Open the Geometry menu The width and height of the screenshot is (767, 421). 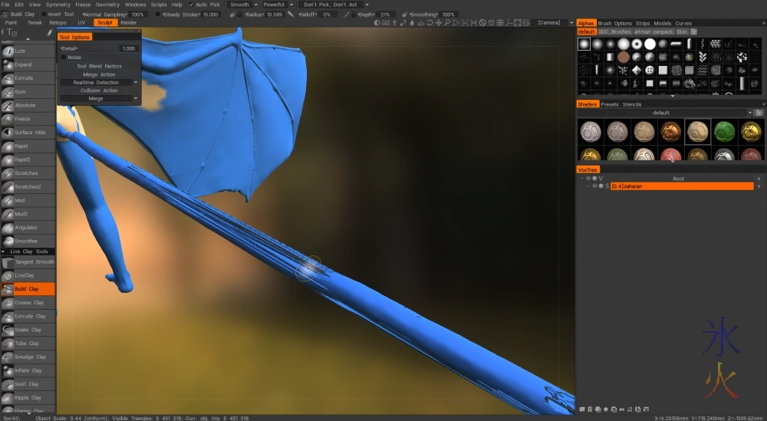pos(107,5)
